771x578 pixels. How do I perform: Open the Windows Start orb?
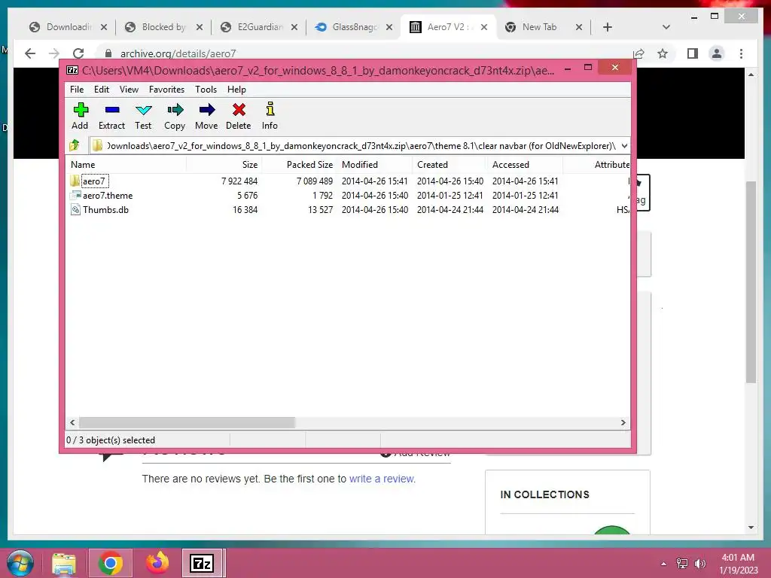click(20, 563)
